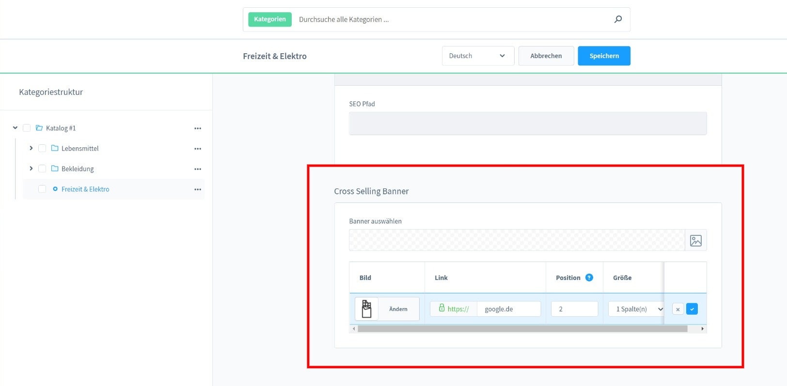This screenshot has height=386, width=787.
Task: Click the green https:// lock prefix
Action: tap(454, 309)
